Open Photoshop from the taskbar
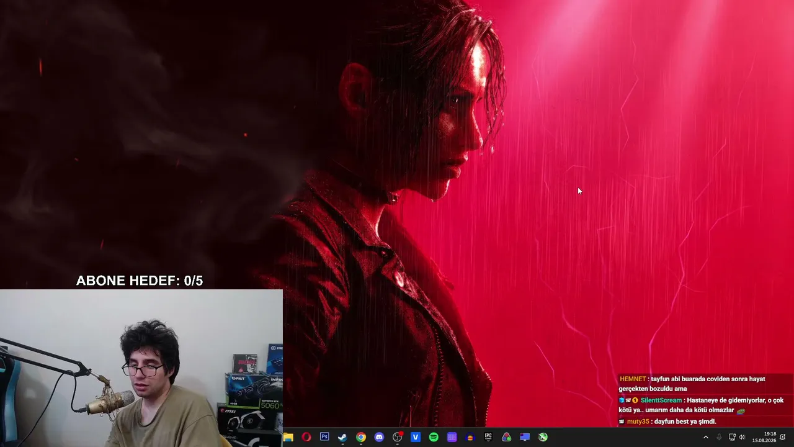This screenshot has height=447, width=794. (324, 437)
